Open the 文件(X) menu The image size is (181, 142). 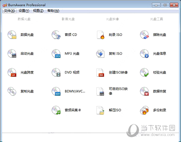(9, 11)
